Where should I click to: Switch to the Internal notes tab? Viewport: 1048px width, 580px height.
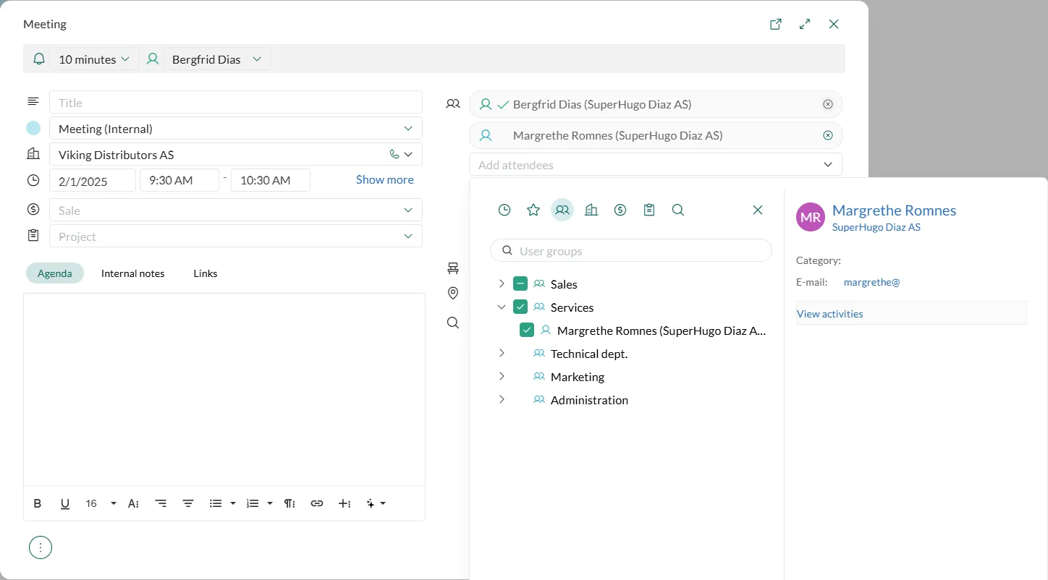click(132, 273)
